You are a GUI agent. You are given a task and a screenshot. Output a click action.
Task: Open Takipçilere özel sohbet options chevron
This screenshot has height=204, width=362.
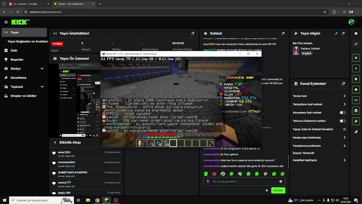click(x=344, y=104)
